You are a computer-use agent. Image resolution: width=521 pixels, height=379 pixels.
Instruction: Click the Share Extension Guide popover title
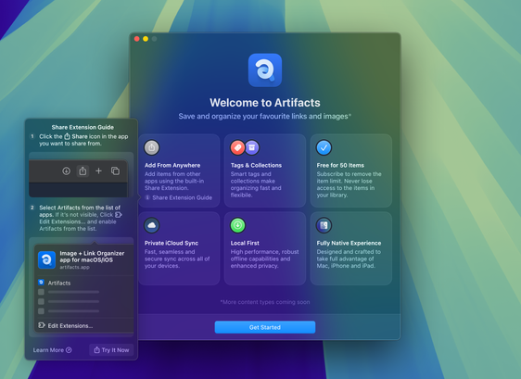point(83,127)
